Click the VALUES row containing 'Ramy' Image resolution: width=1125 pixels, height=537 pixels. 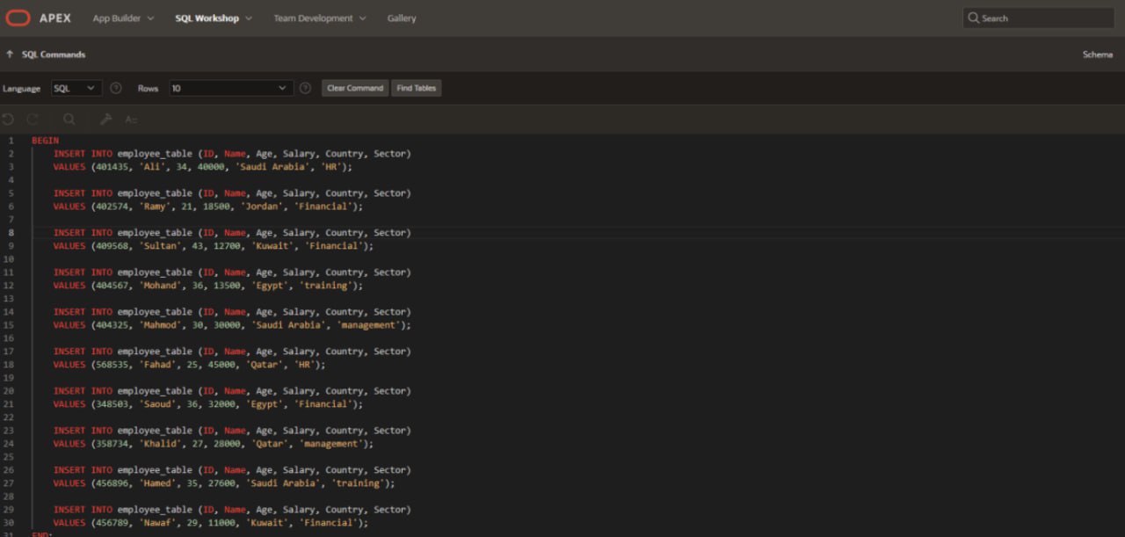[x=207, y=207]
